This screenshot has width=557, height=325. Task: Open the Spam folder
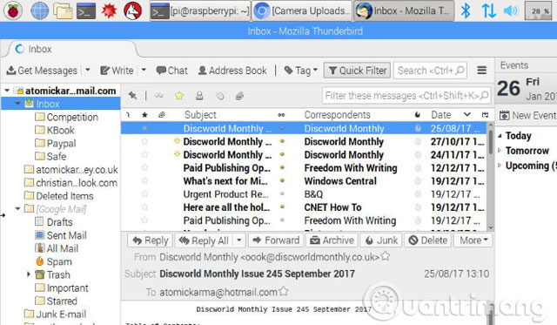[x=54, y=261]
